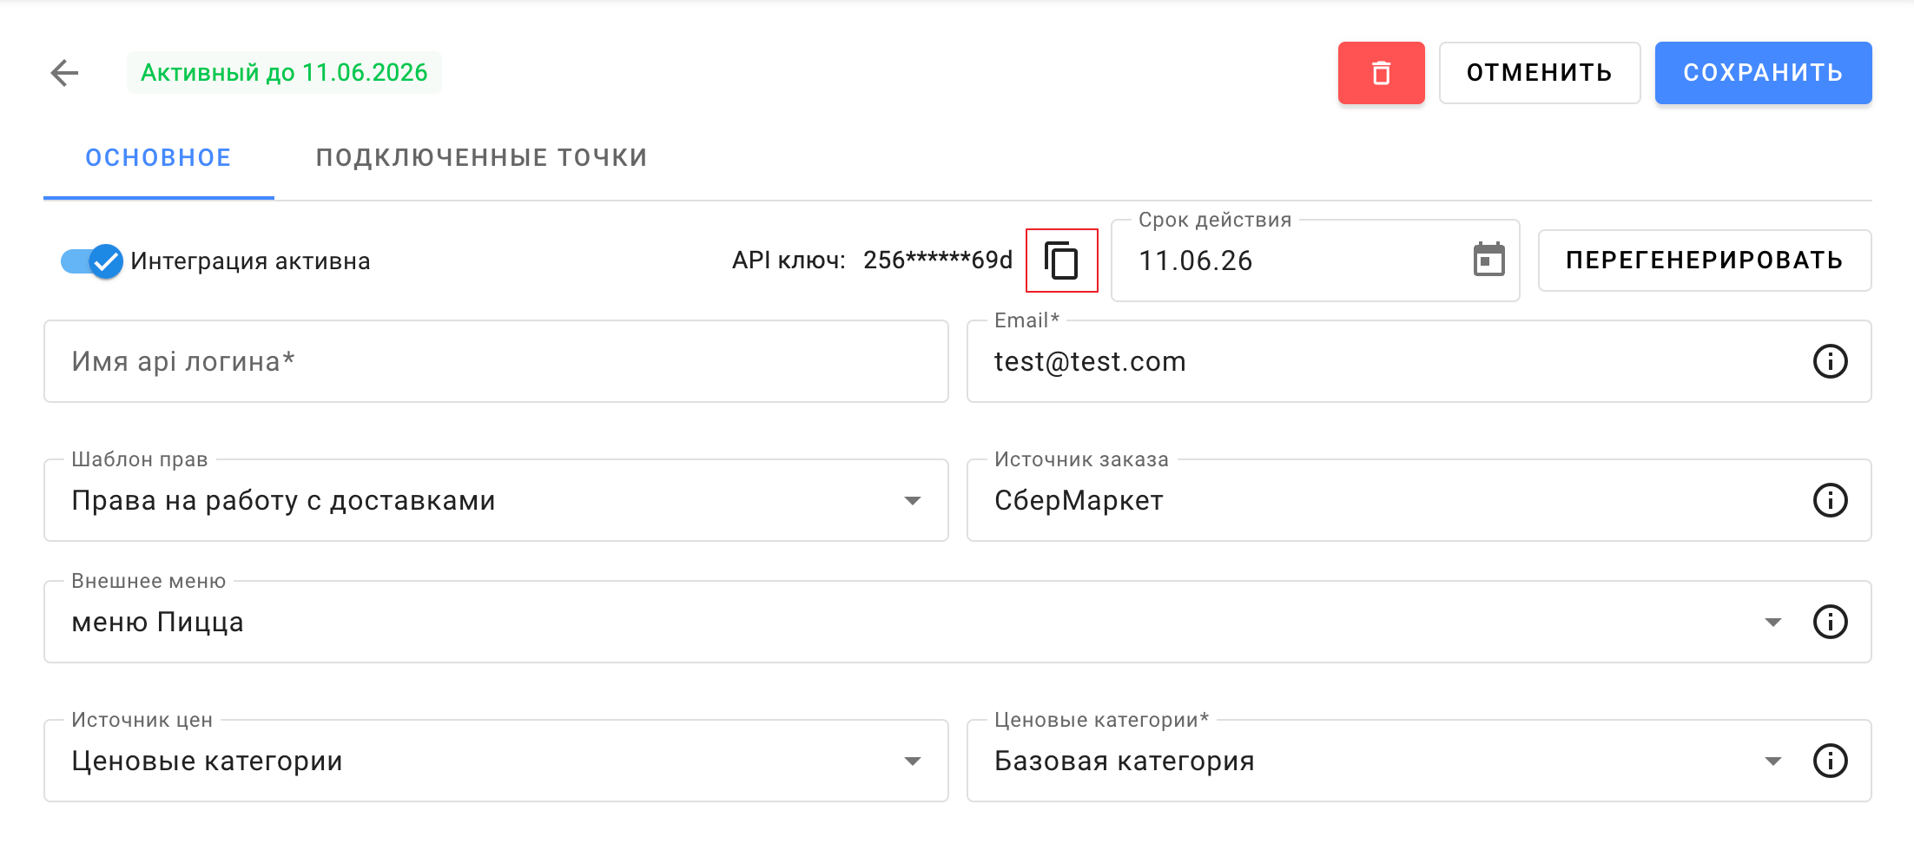1914x844 pixels.
Task: Show info for Источник заказа field
Action: tap(1830, 500)
